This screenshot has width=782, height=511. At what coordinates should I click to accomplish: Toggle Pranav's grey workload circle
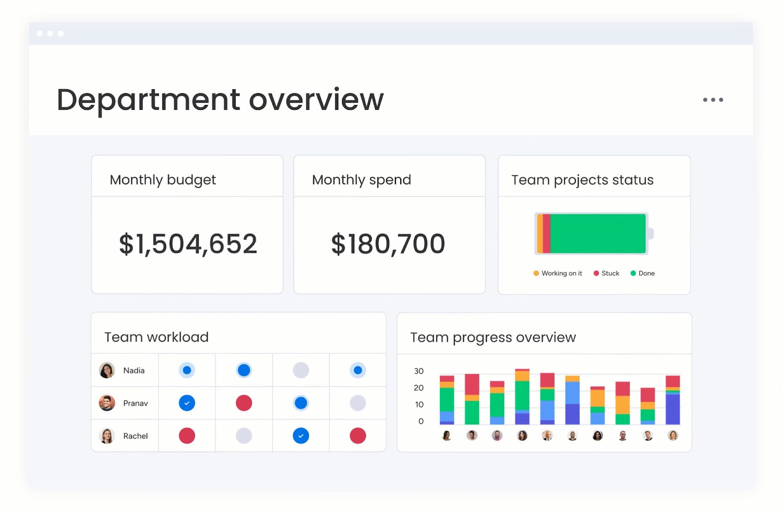click(358, 403)
